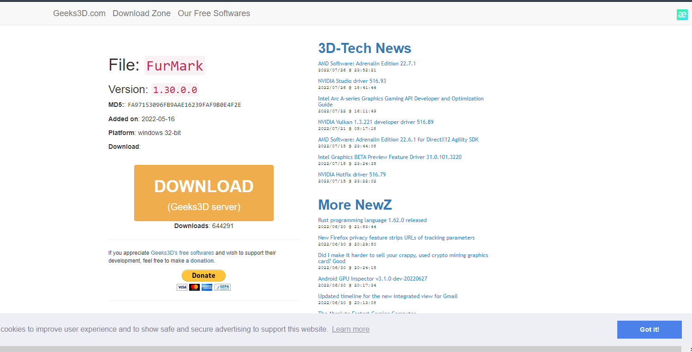Click the FurMark file name
This screenshot has height=352, width=692.
pos(175,65)
